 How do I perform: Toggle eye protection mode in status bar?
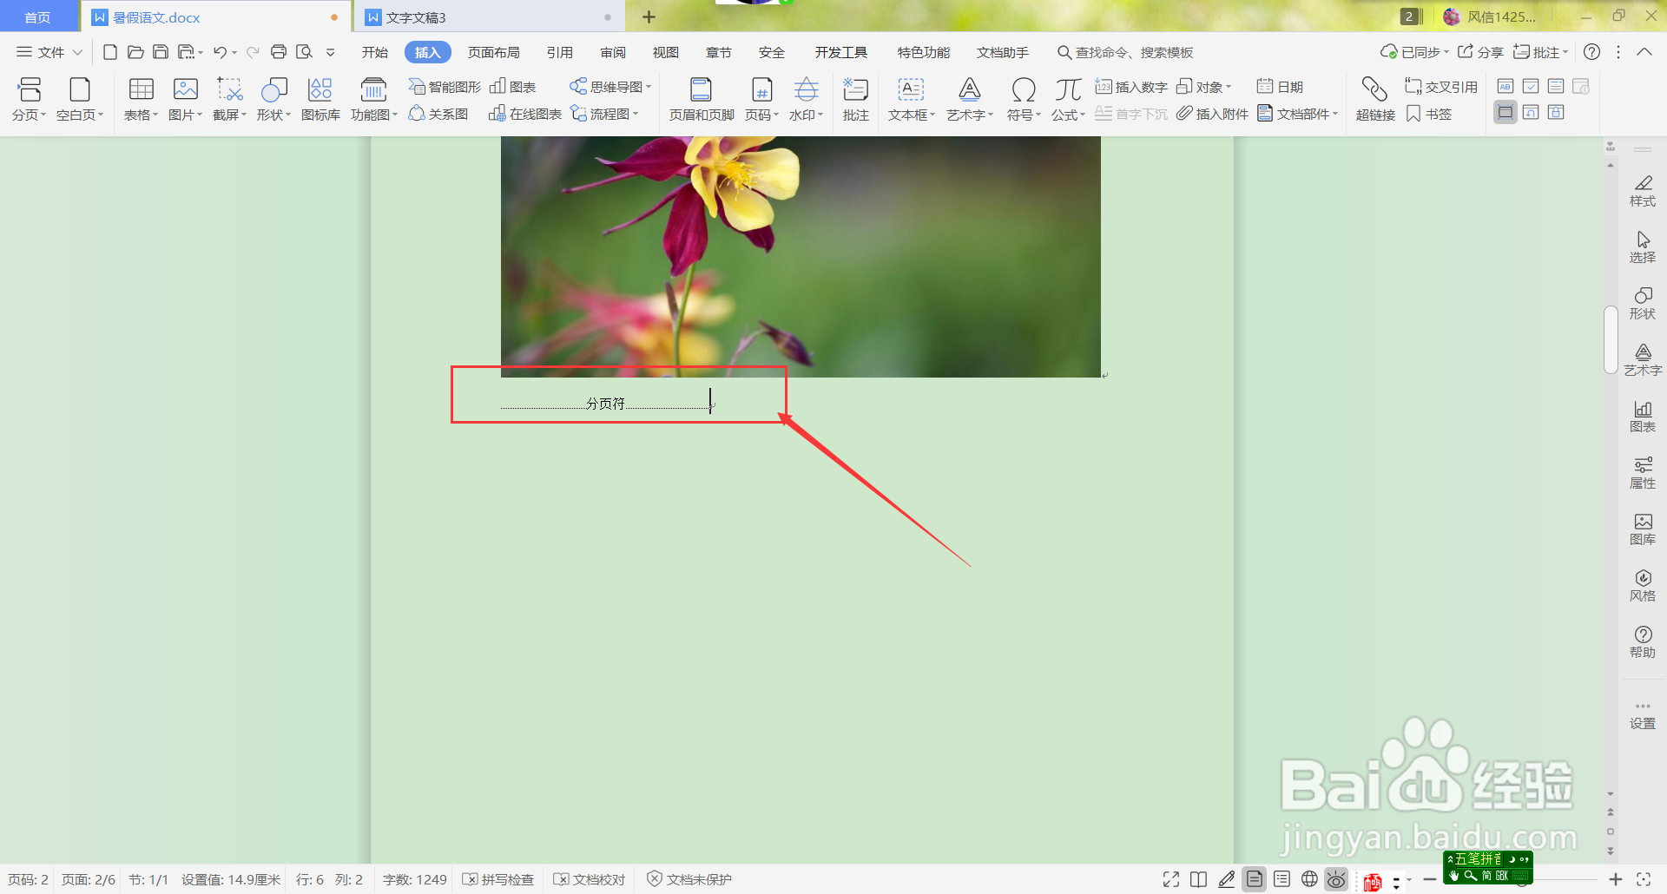tap(1336, 879)
